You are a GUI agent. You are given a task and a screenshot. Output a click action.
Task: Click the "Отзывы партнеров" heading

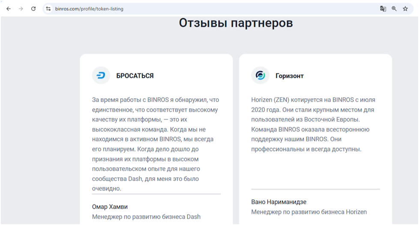point(236,23)
